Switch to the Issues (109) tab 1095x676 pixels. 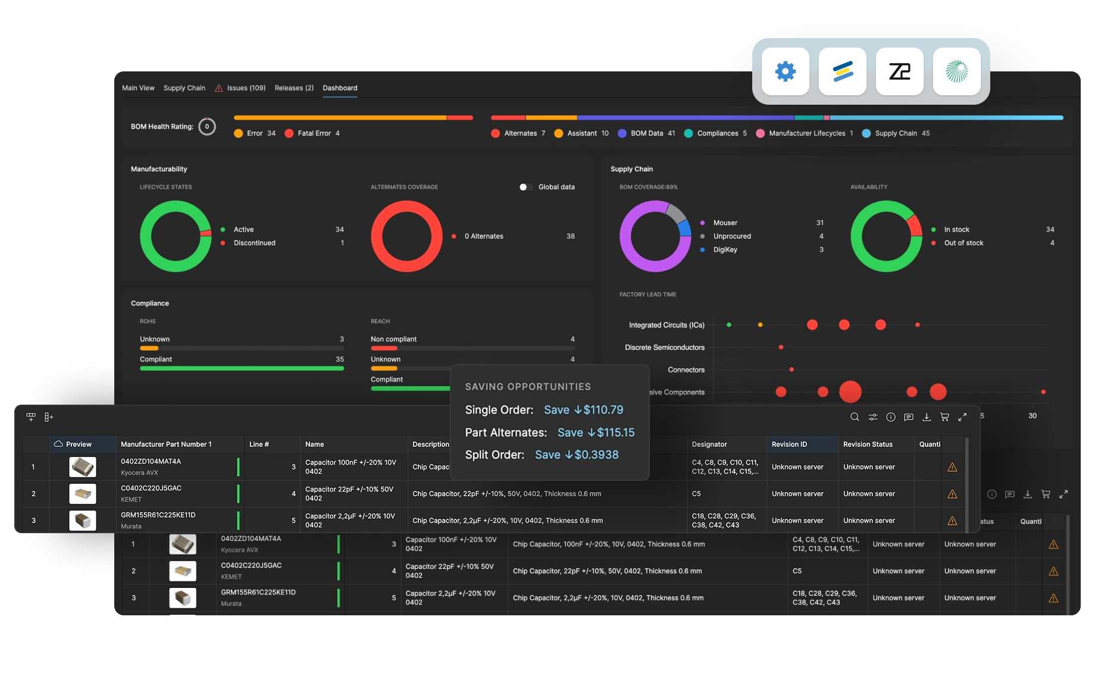(240, 88)
